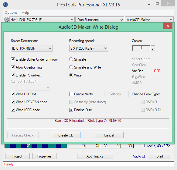
Task: Close the AudioCD Maker Write Dialog
Action: 168,26
